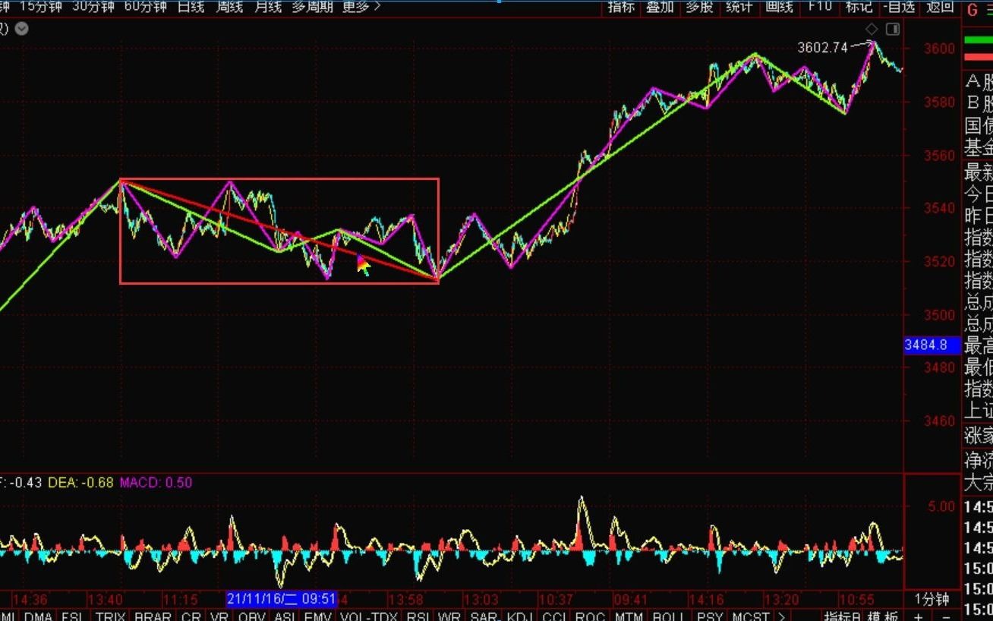Click the 多股 multi-stock button
993x621 pixels.
click(x=699, y=7)
